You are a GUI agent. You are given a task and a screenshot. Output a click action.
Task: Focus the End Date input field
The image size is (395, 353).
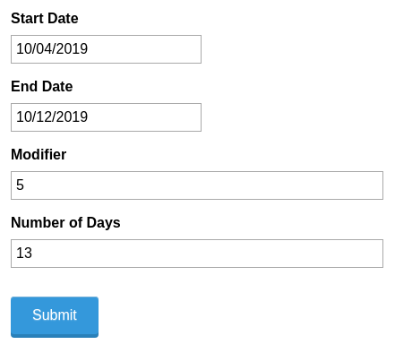pyautogui.click(x=106, y=117)
